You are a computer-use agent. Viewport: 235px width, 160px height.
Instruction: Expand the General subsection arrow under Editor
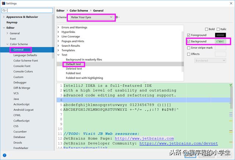[7, 33]
